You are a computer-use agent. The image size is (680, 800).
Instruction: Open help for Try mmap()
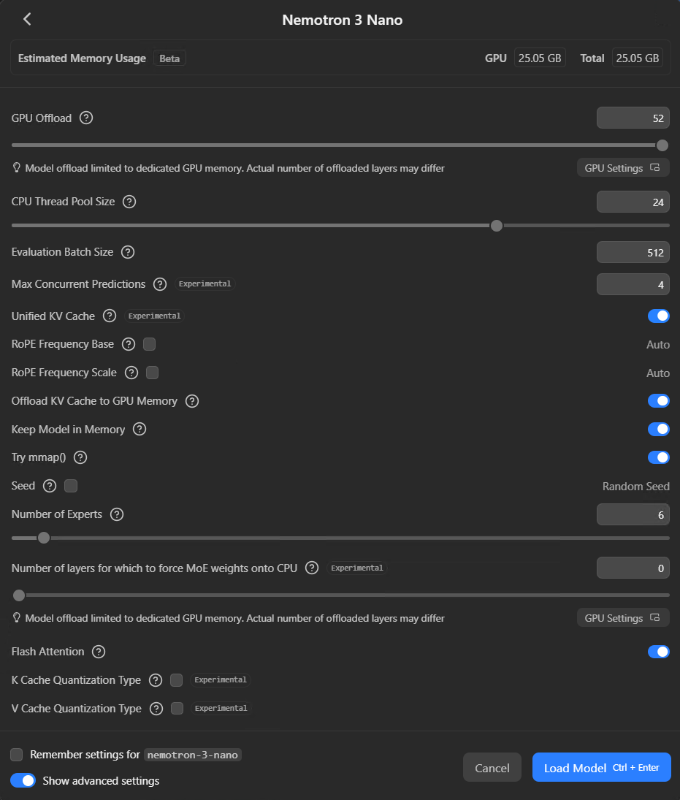pos(80,457)
